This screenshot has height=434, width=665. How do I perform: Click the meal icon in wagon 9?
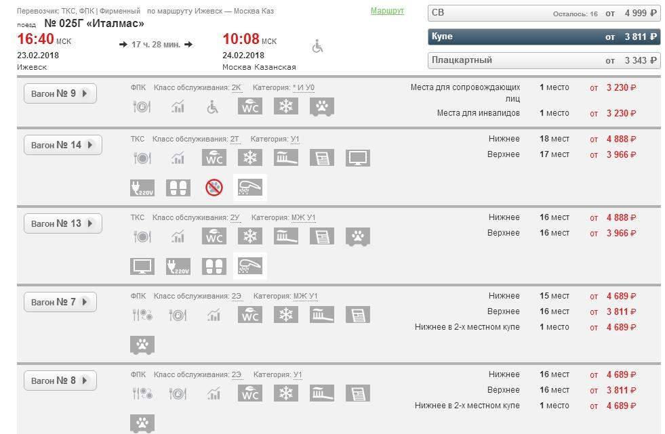(x=142, y=107)
